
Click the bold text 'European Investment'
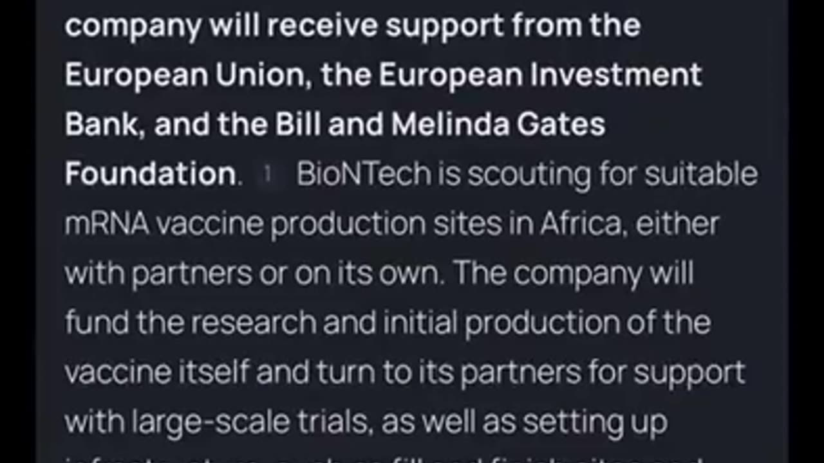tap(540, 75)
